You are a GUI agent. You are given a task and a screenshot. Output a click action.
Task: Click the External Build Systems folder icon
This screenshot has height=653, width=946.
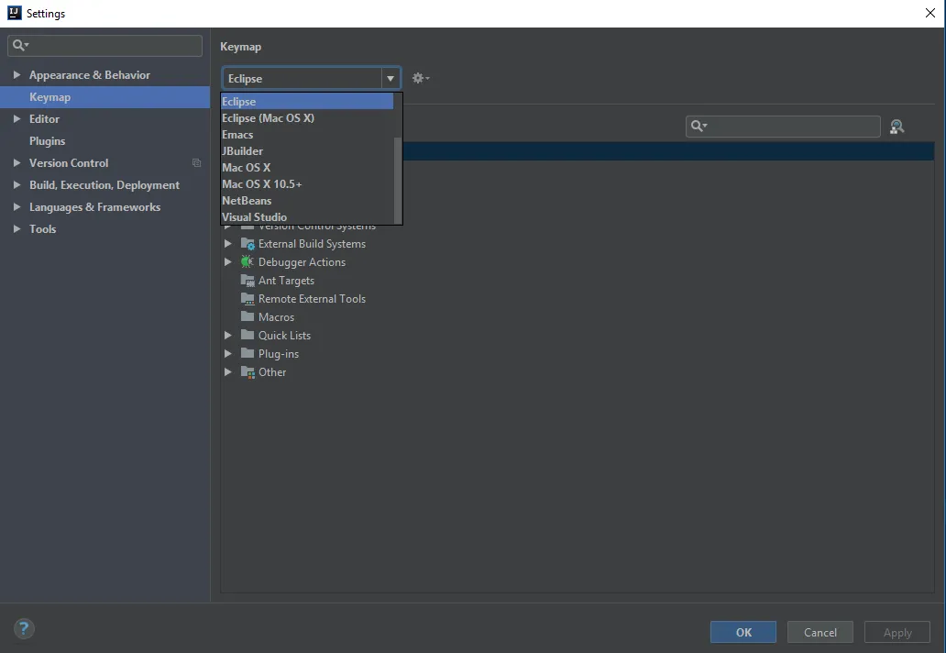(x=247, y=244)
